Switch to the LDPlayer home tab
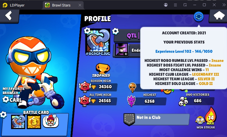The height and width of the screenshot is (137, 227). click(x=14, y=5)
